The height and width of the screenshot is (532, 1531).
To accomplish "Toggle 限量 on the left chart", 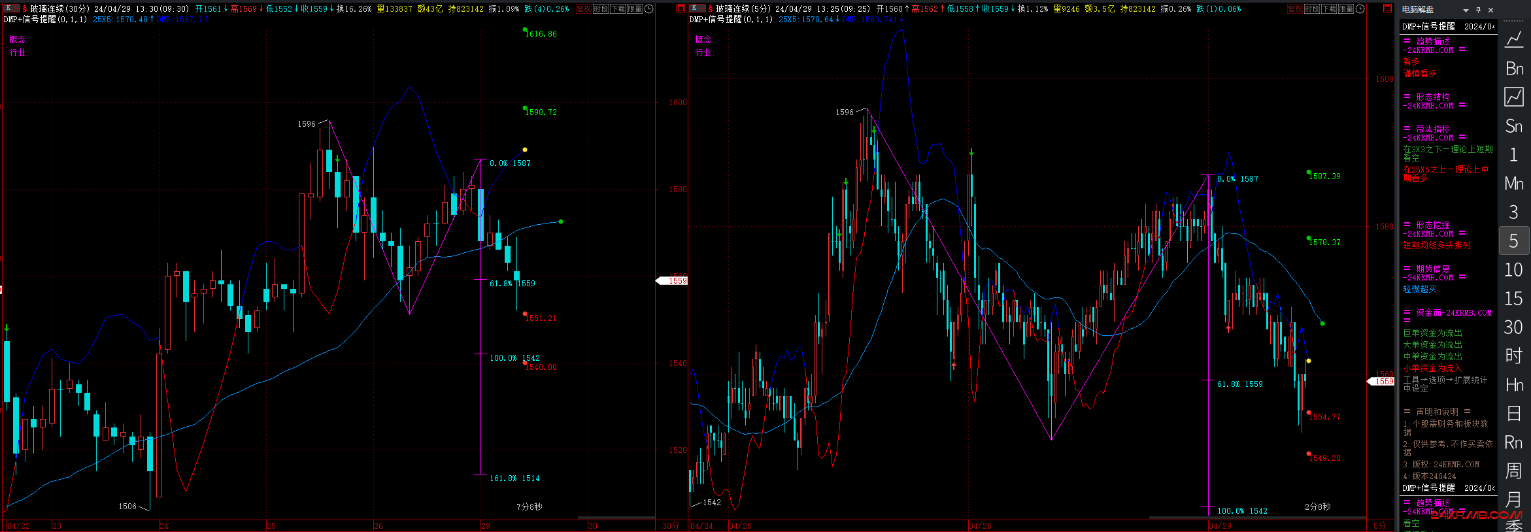I will click(635, 8).
